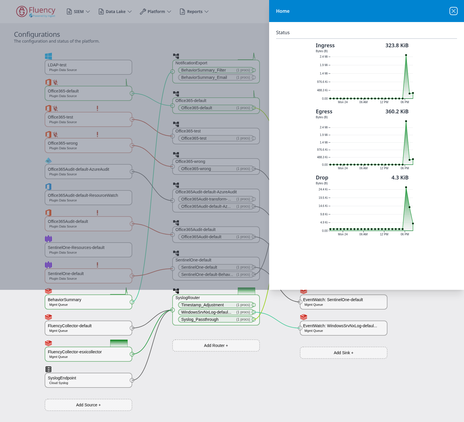Click the Azure icon above Office365Audit-default-AzureAudit source
Screen dimensions: 464x422
[x=48, y=161]
